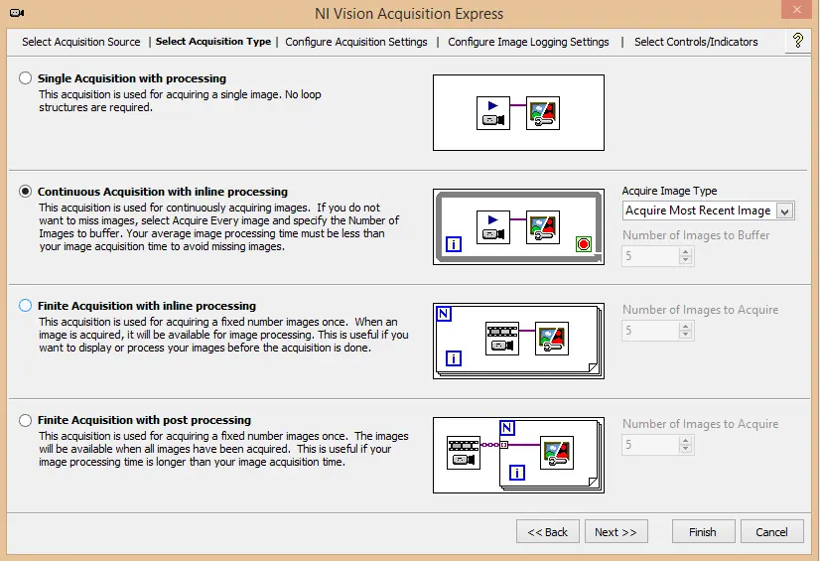Click 'N' loop count icon in Finite inline diagram
This screenshot has height=561, width=820.
pyautogui.click(x=444, y=314)
